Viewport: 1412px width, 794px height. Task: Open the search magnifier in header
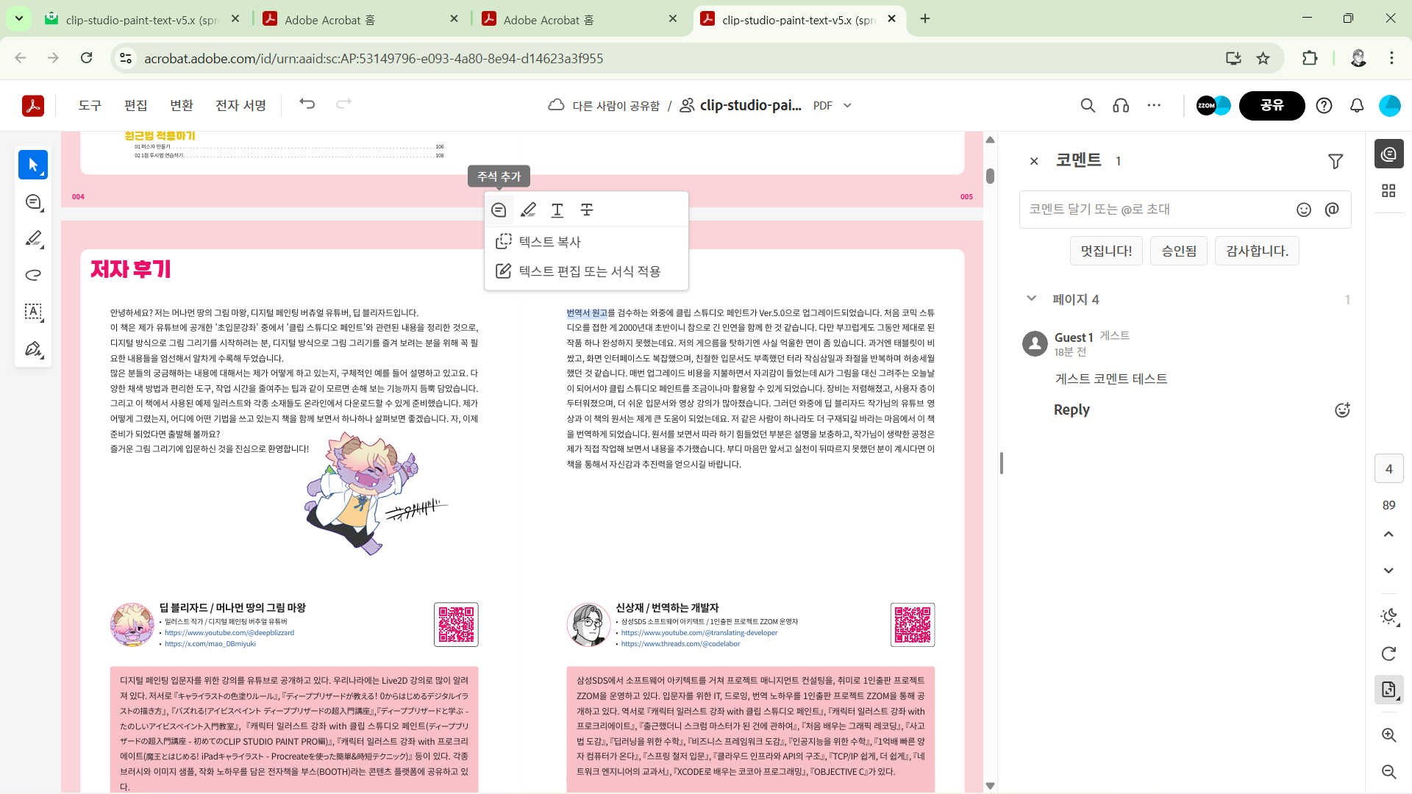point(1088,106)
